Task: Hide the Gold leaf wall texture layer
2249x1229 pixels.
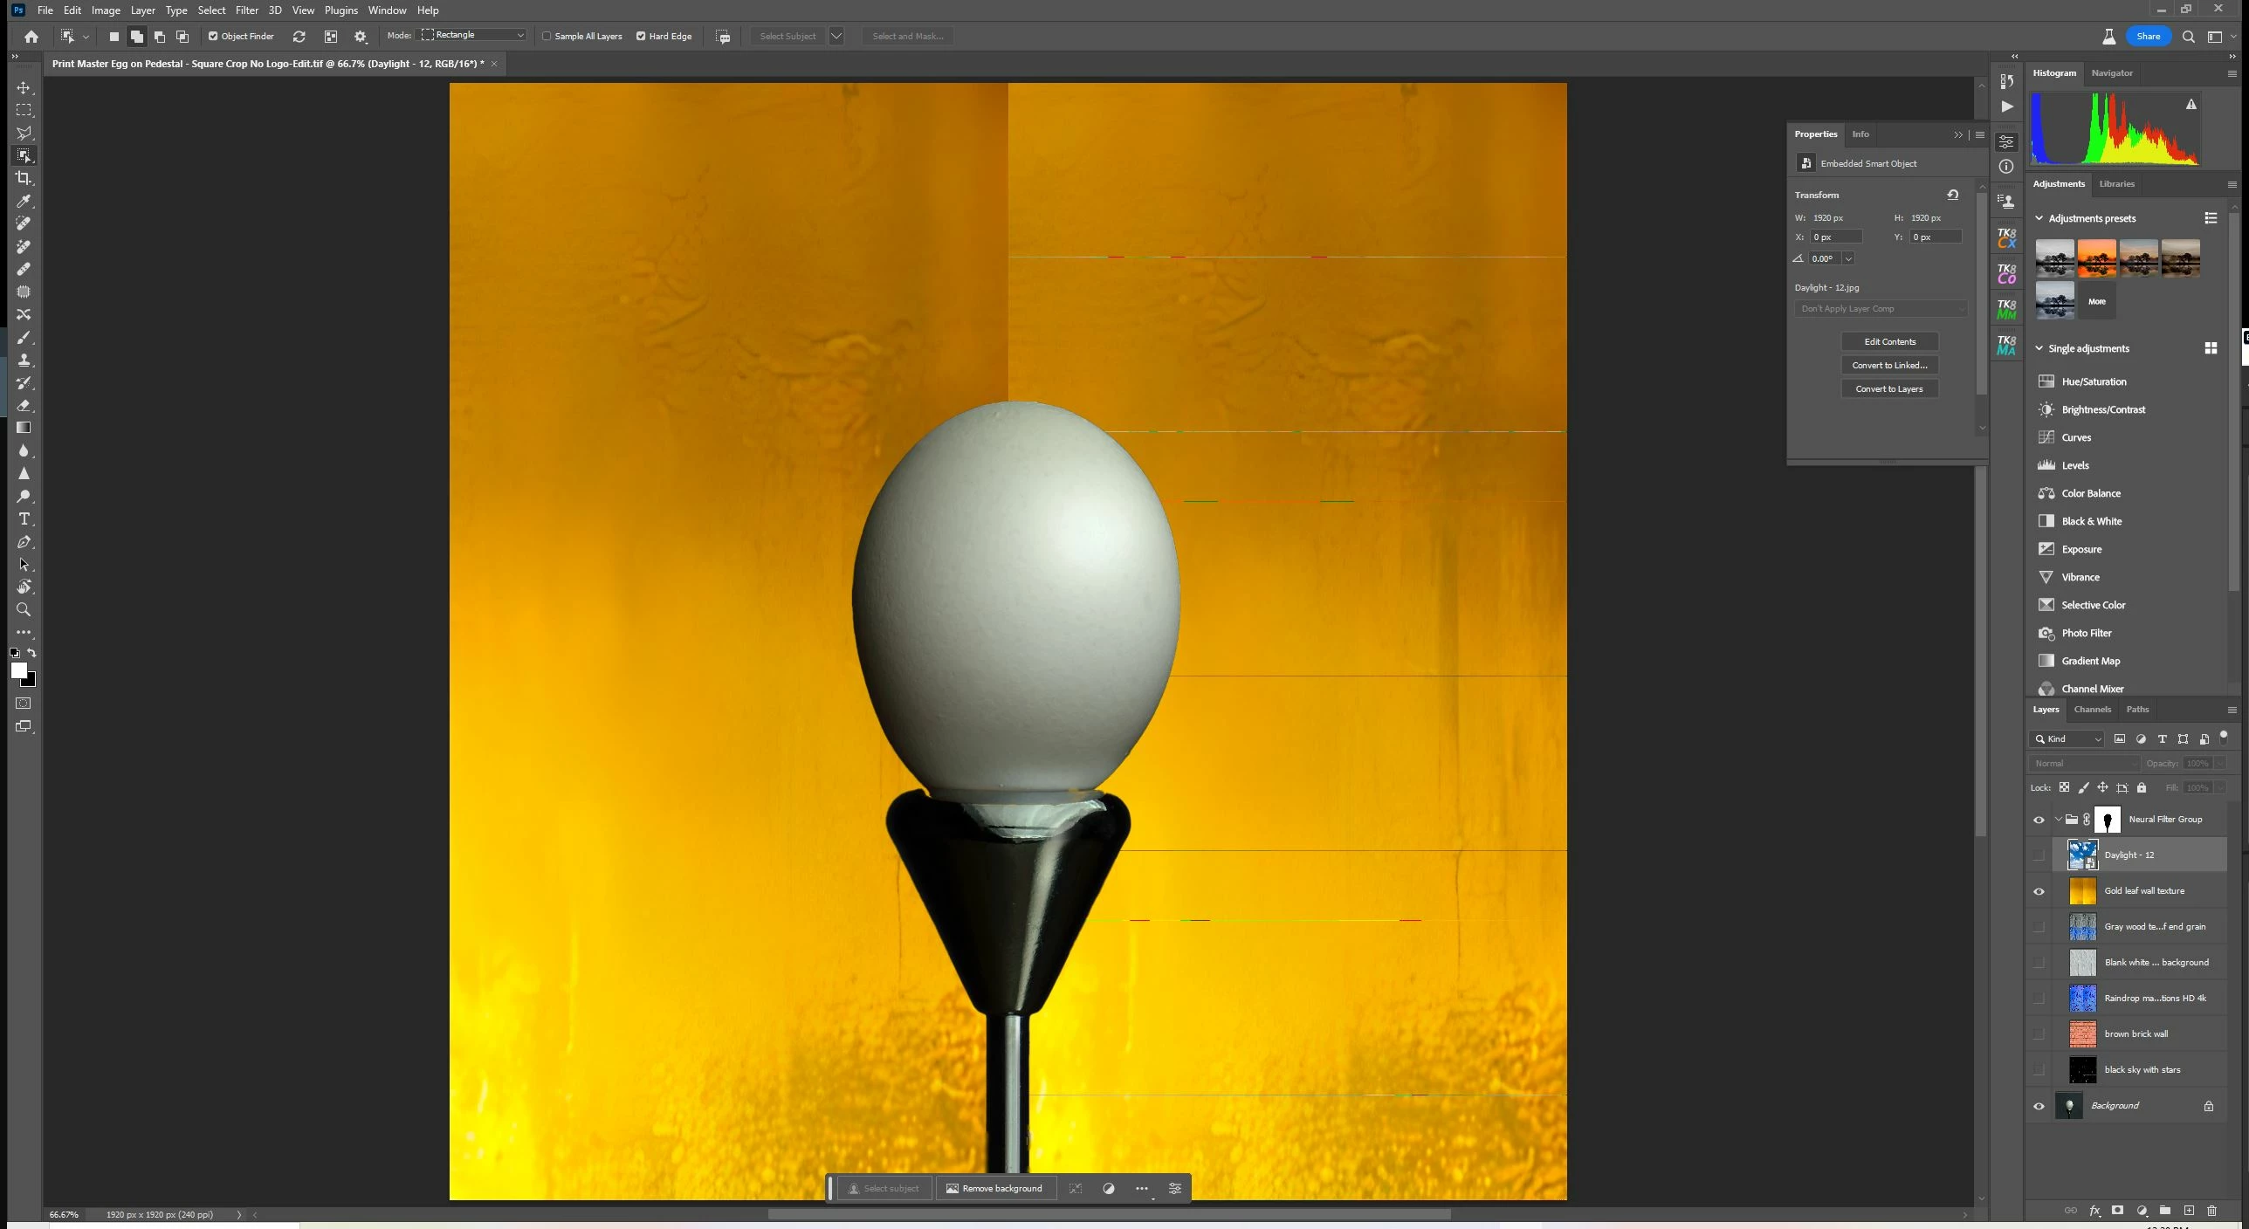Action: pyautogui.click(x=2039, y=891)
